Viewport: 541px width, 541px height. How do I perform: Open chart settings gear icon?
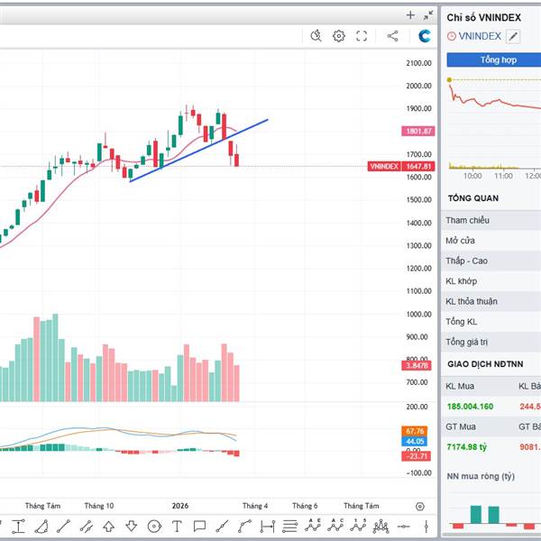point(339,36)
